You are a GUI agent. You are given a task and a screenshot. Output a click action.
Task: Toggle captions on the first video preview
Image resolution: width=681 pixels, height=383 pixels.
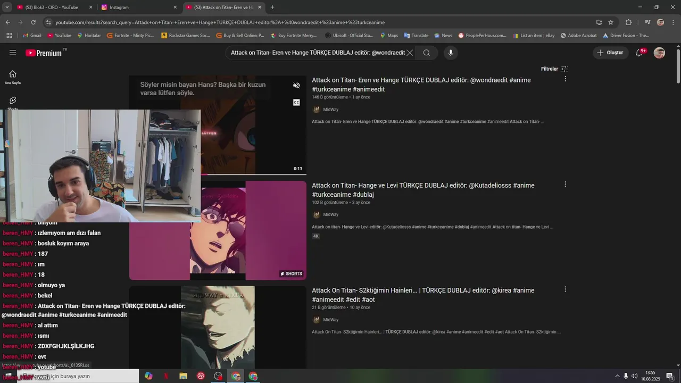[x=296, y=102]
